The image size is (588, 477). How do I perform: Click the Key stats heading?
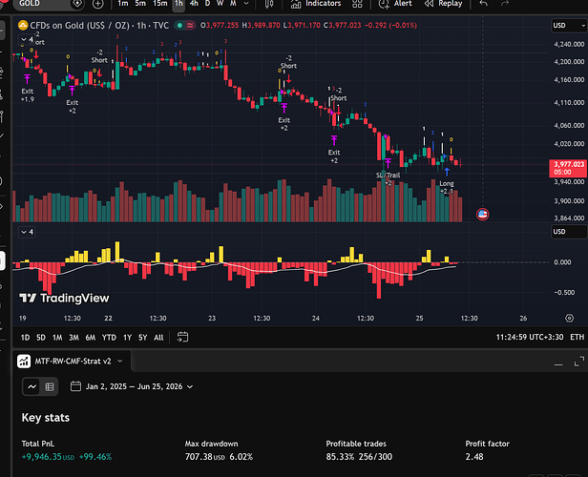[x=46, y=418]
